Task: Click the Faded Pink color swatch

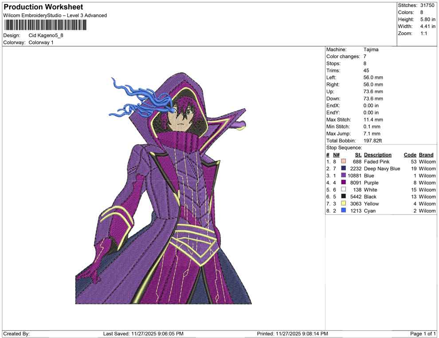Action: [x=343, y=161]
